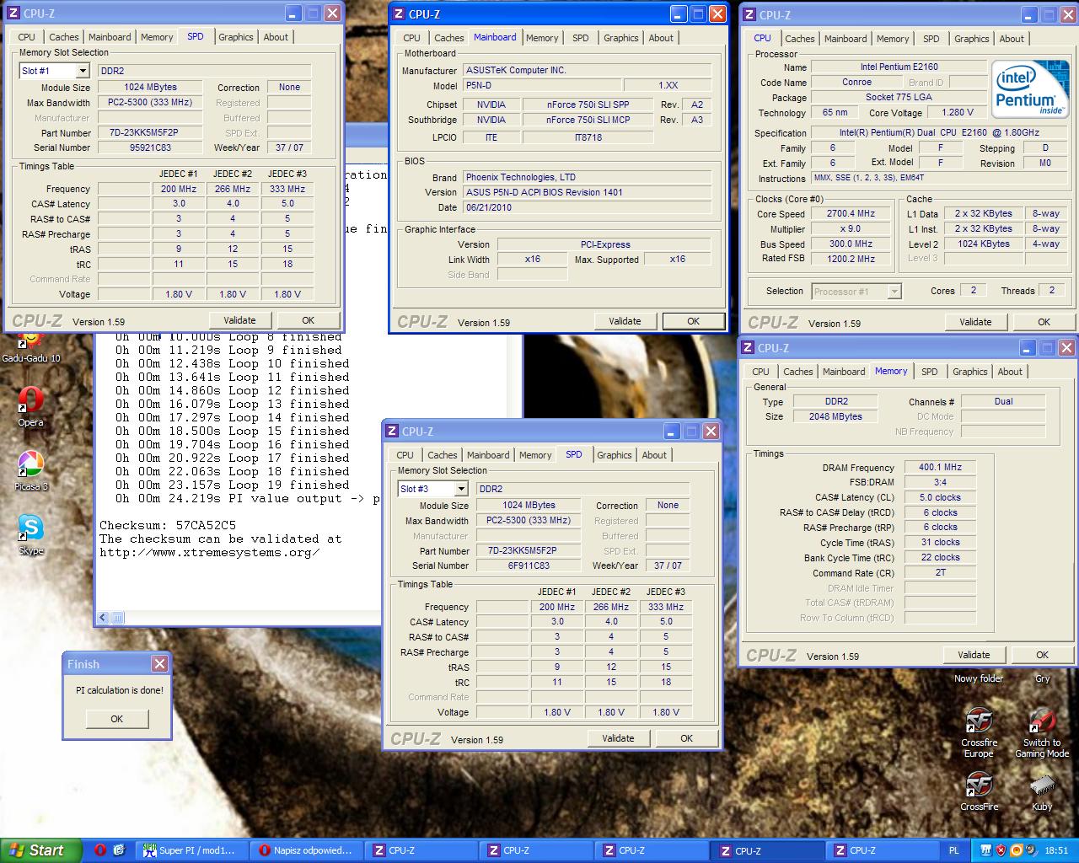Select the Caches tab in the CPU window
The image size is (1079, 863).
coord(799,39)
